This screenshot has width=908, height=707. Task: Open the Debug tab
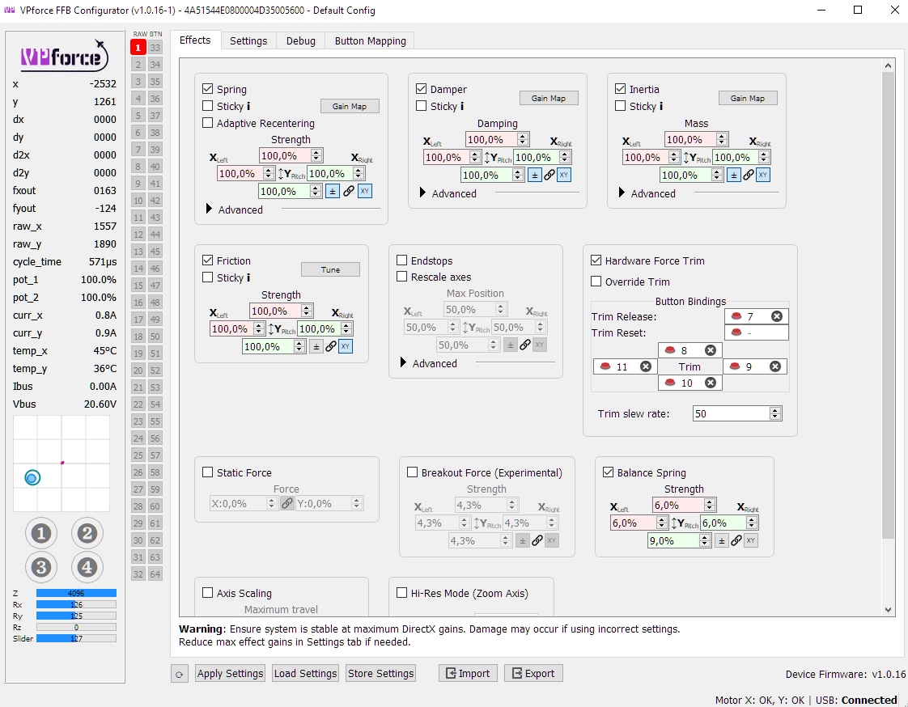[300, 41]
